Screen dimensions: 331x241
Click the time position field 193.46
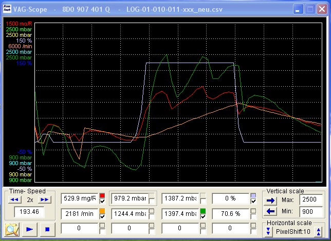(x=29, y=212)
